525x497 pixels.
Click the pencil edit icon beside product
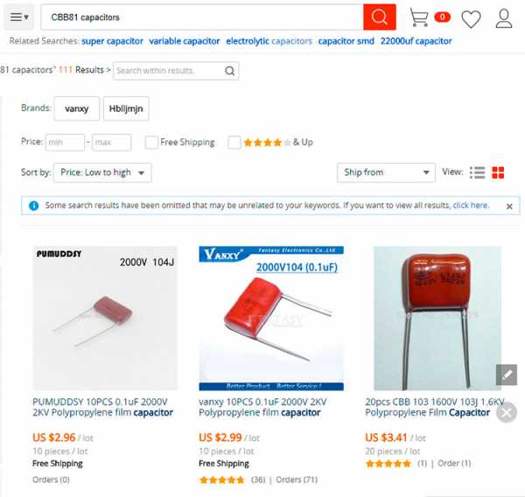tap(507, 374)
